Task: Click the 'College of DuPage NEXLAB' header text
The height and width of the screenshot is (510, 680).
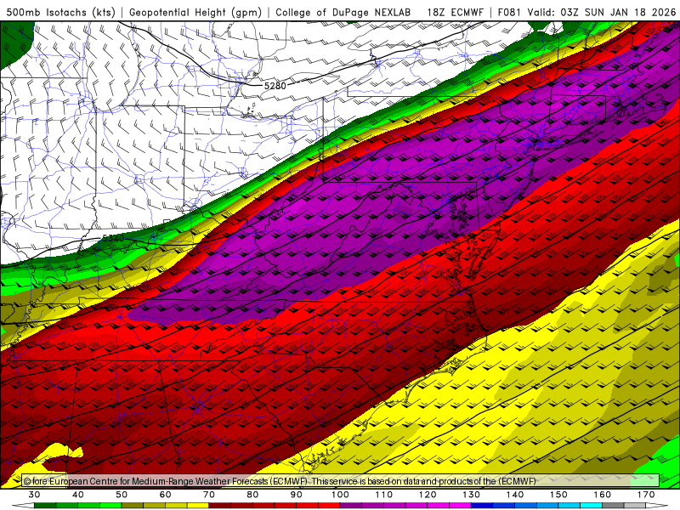Action: click(x=343, y=12)
